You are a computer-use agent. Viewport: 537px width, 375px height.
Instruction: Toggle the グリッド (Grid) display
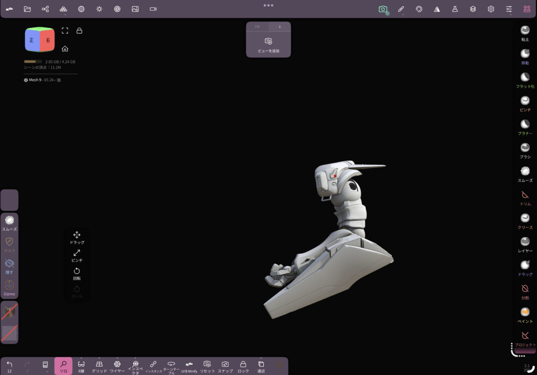click(x=99, y=367)
